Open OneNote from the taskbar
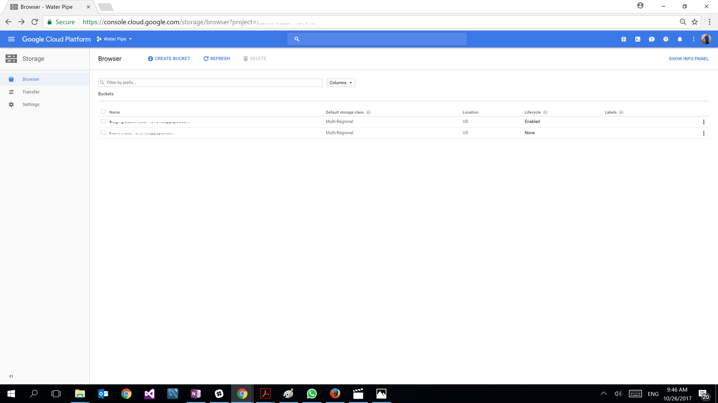The height and width of the screenshot is (403, 718). tap(196, 394)
